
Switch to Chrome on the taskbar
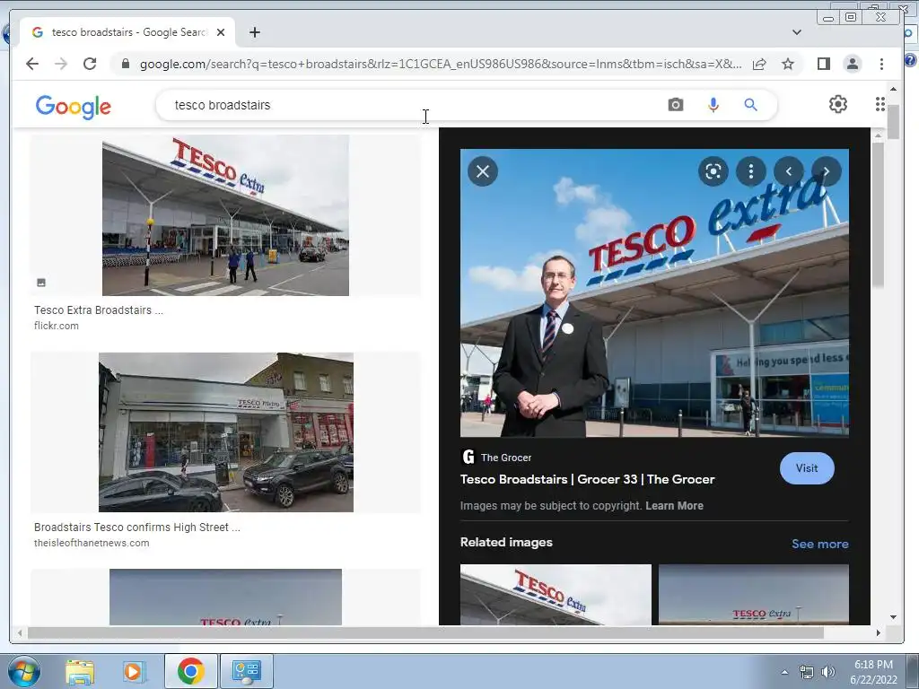pyautogui.click(x=190, y=671)
